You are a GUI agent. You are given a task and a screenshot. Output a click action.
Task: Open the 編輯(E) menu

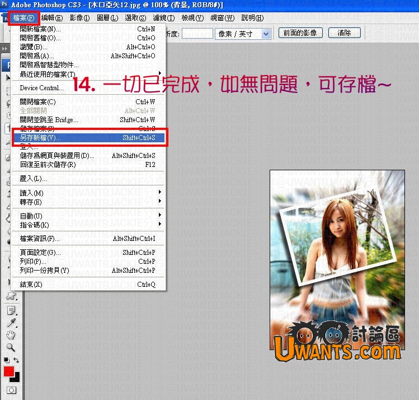point(52,18)
